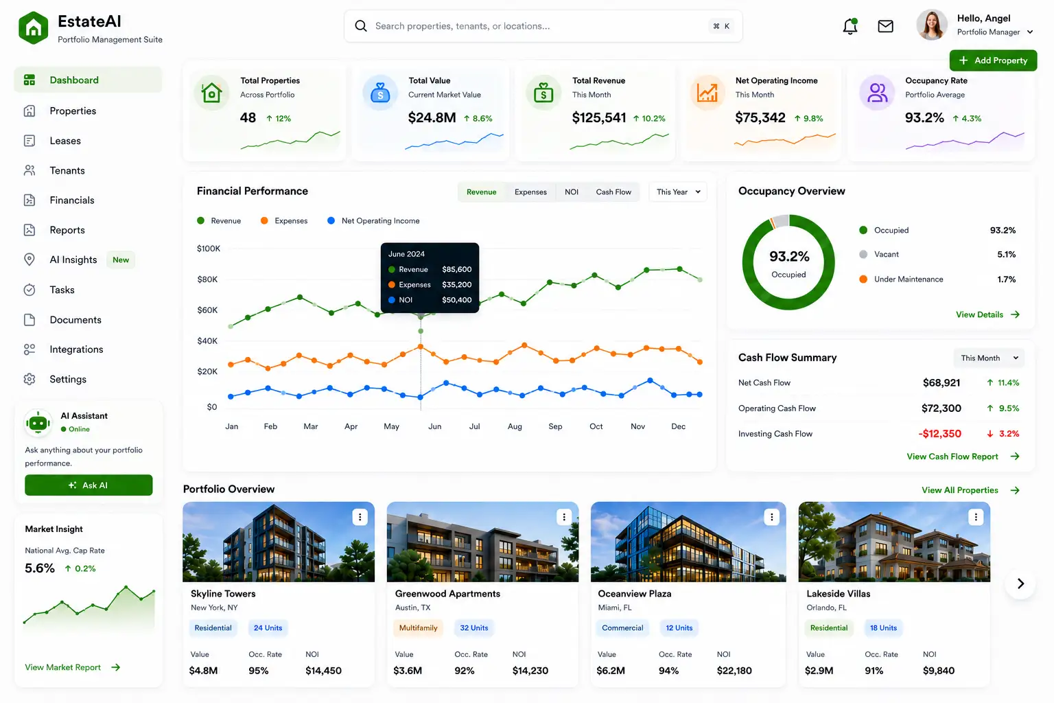This screenshot has width=1054, height=703.
Task: Click the Settings gear icon in sidebar
Action: point(30,379)
